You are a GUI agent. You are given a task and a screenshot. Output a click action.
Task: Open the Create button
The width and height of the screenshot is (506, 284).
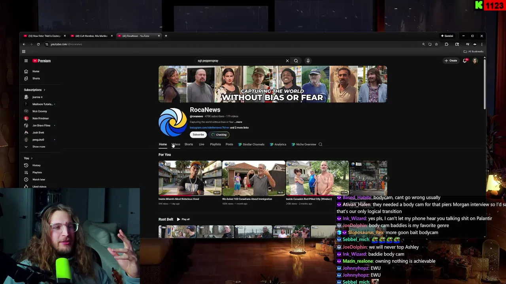[x=451, y=61]
